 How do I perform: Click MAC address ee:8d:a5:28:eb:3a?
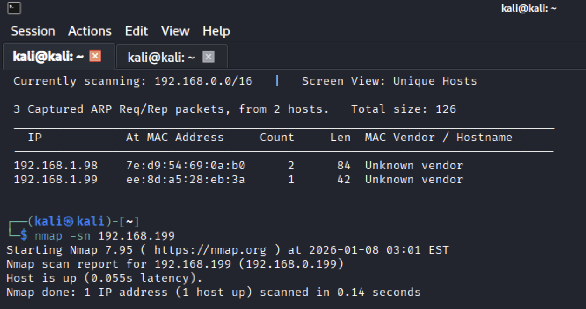point(186,180)
